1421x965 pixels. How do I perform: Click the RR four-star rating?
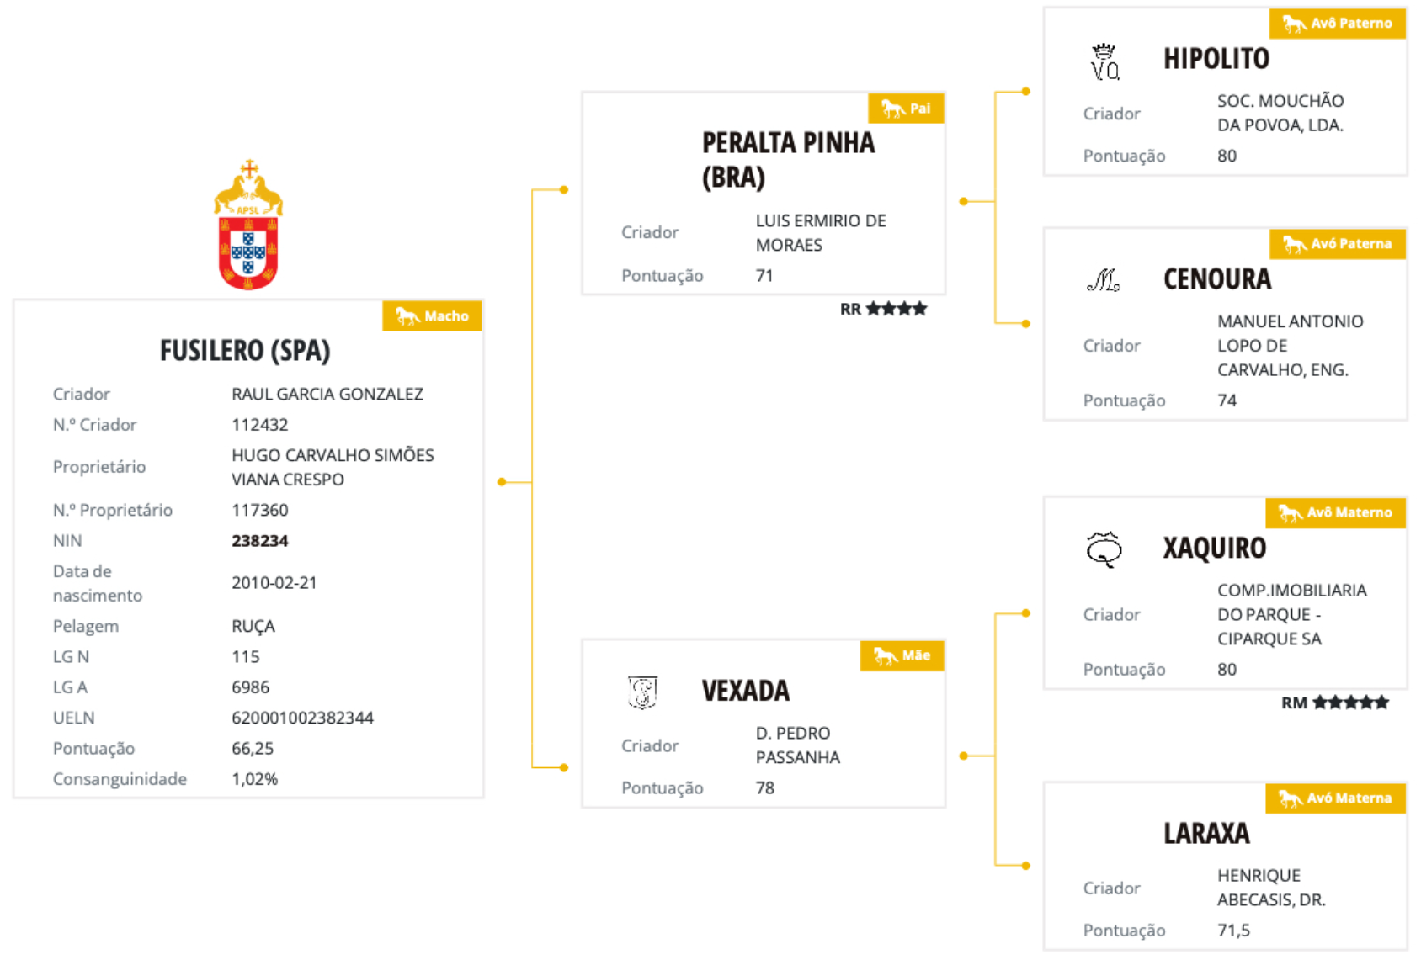[x=883, y=309]
